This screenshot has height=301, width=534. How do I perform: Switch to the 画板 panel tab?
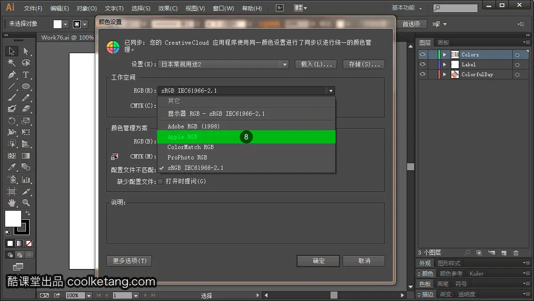point(443,43)
